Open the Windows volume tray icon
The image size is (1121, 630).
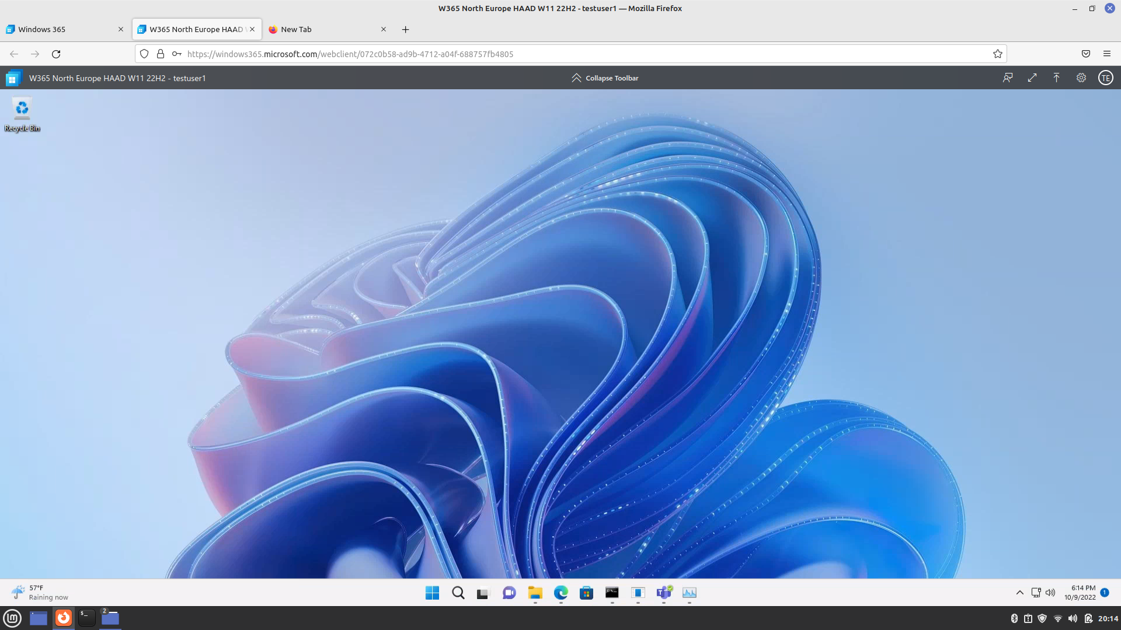[x=1051, y=593]
